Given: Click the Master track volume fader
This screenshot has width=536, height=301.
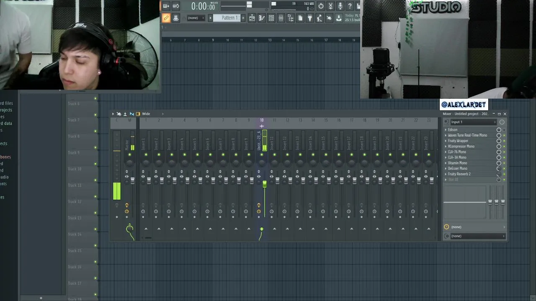Looking at the screenshot, I should click(133, 180).
